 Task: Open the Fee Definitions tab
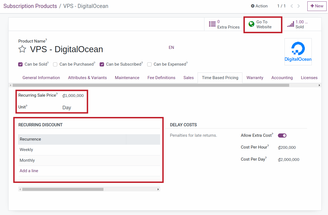pyautogui.click(x=162, y=78)
